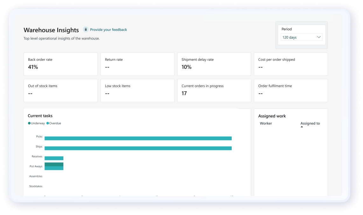Expand the Period dropdown chevron
Viewport: 363px width, 215px height.
319,37
